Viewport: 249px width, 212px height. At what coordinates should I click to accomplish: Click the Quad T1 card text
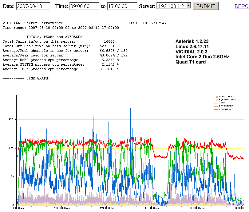191,62
